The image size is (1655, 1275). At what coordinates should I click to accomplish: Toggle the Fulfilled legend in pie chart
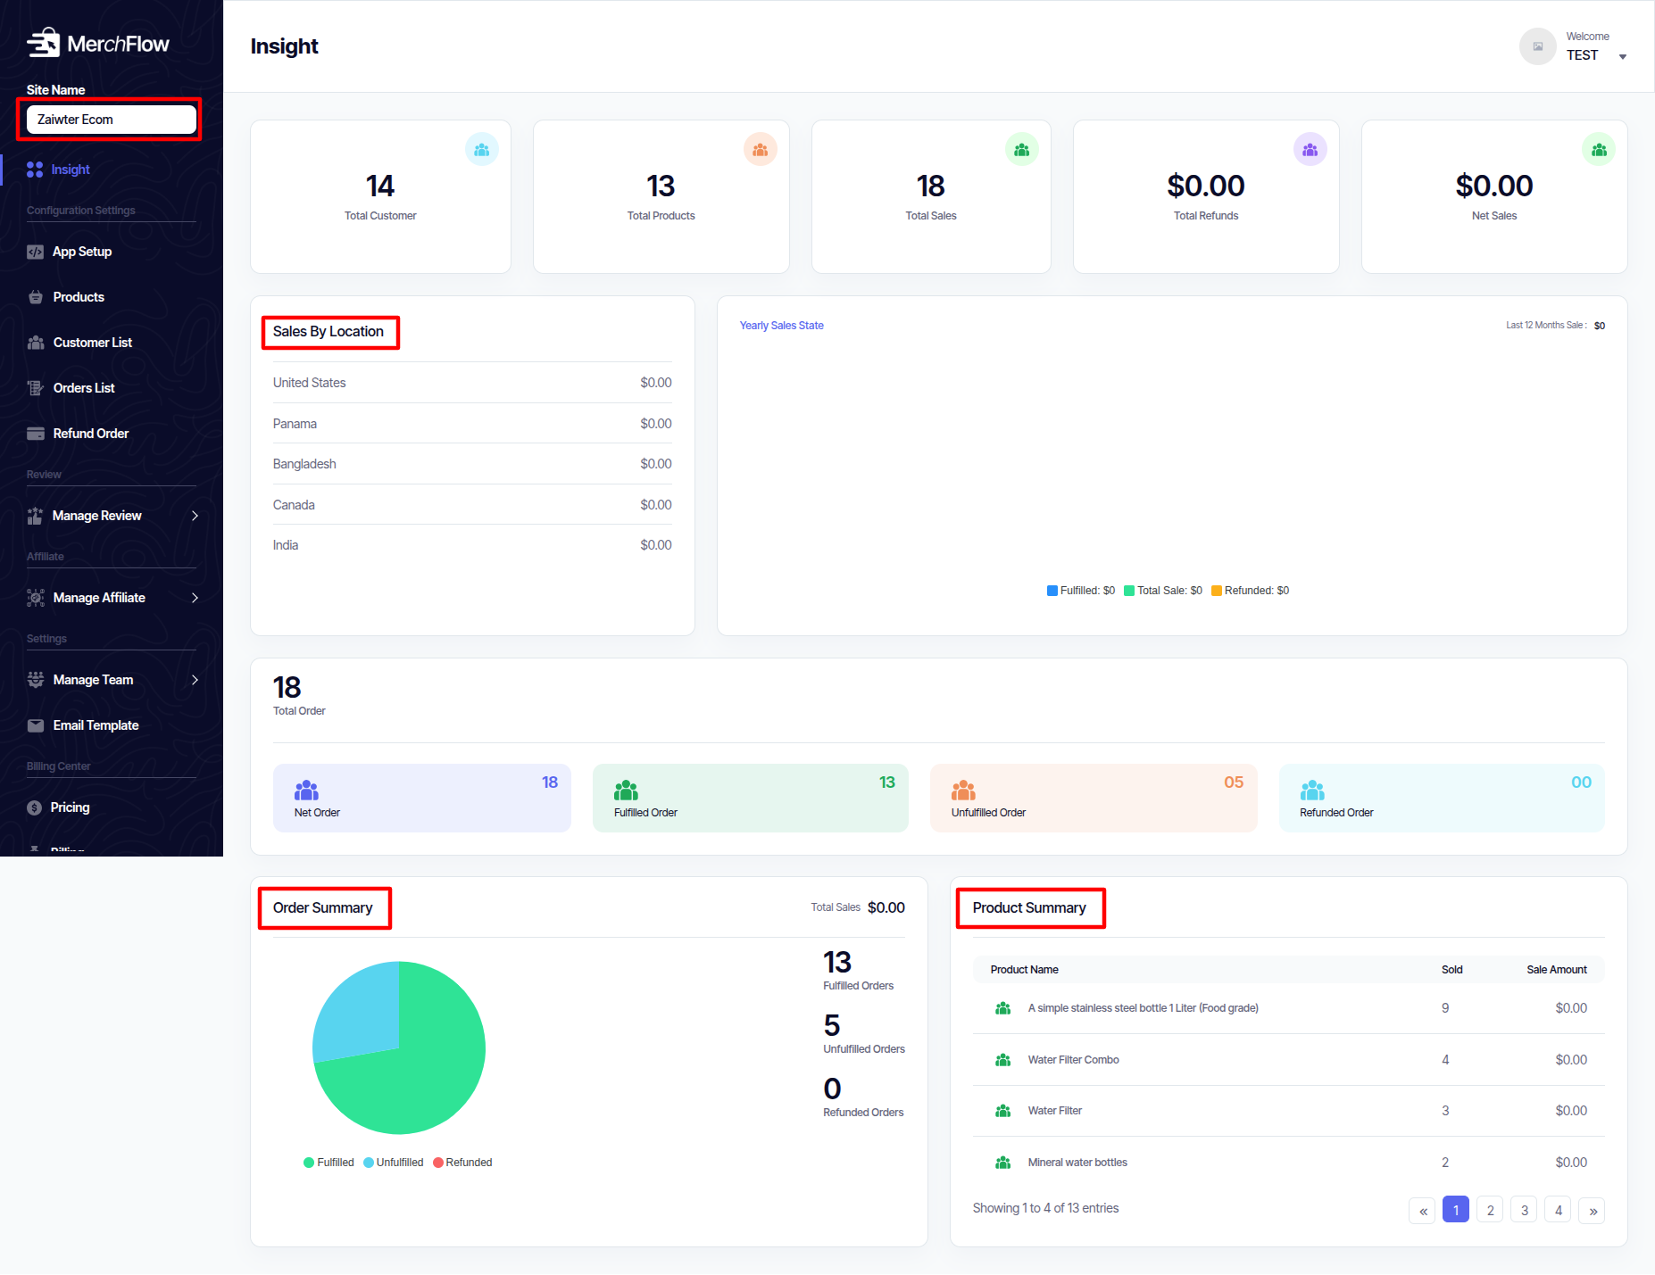pos(329,1163)
